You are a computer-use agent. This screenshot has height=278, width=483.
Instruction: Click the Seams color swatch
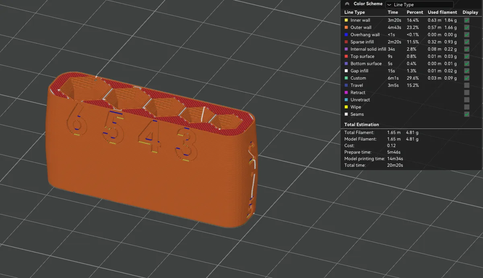(346, 114)
